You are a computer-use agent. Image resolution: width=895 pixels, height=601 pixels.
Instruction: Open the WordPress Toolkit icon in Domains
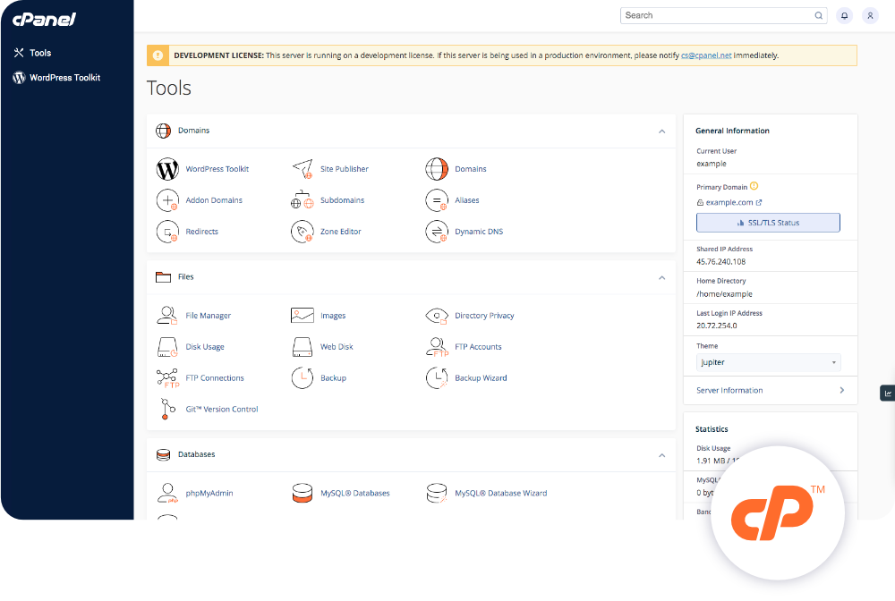[167, 169]
